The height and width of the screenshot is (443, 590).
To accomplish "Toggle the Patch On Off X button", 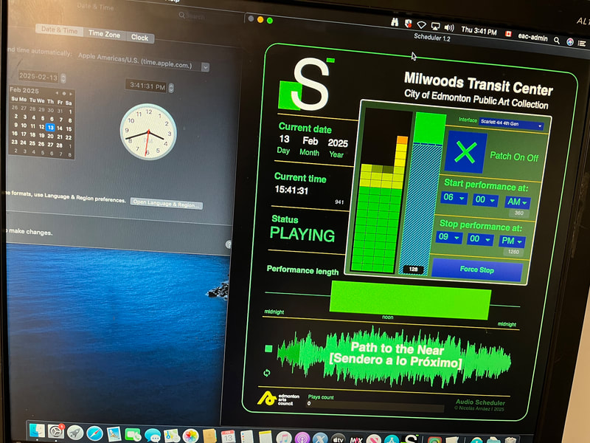I will tap(465, 152).
